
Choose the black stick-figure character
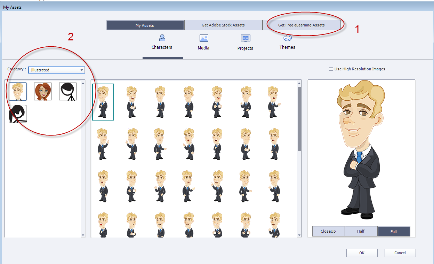coord(67,91)
